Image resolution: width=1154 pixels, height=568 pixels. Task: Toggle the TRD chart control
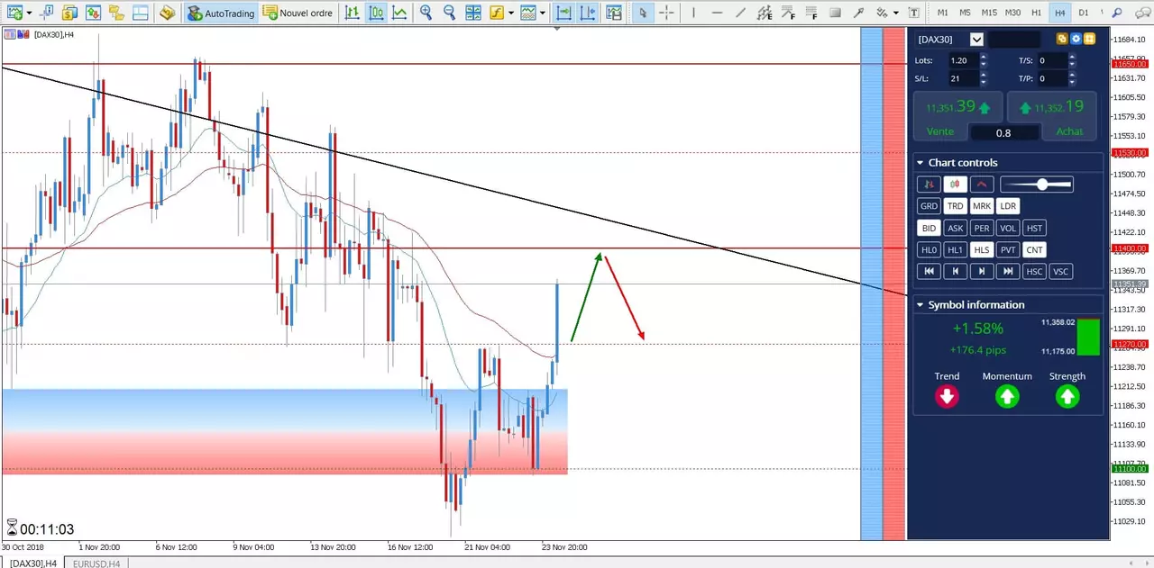tap(955, 206)
